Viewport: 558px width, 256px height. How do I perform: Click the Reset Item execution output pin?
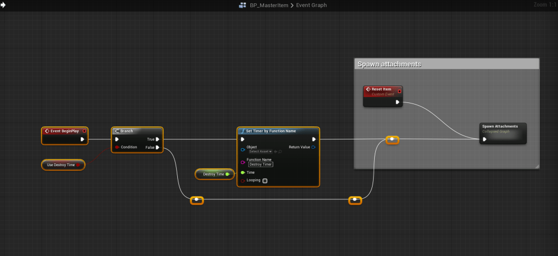397,102
